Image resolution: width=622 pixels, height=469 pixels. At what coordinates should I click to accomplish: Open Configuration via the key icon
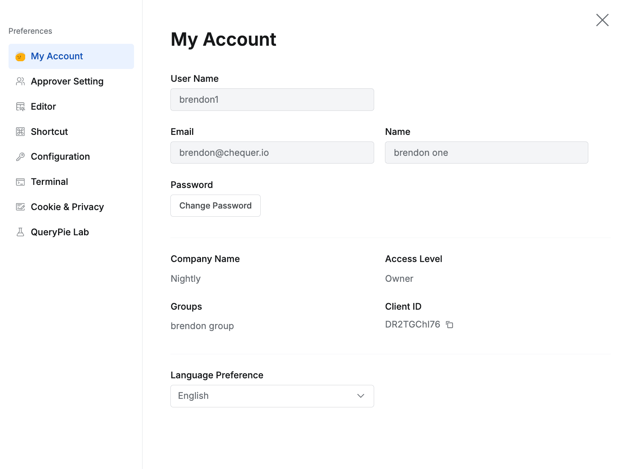(21, 156)
